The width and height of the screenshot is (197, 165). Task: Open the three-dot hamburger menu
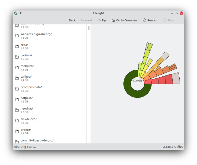tap(180, 20)
